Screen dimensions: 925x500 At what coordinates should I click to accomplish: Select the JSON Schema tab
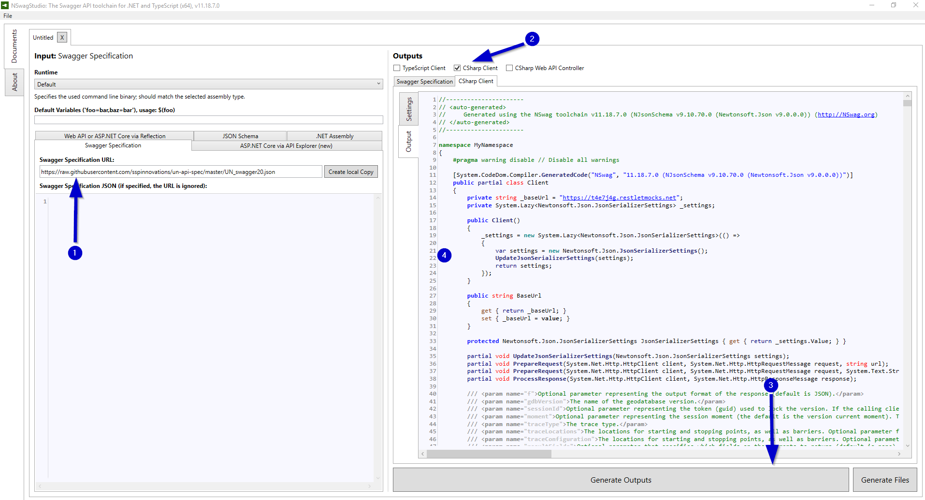point(240,136)
